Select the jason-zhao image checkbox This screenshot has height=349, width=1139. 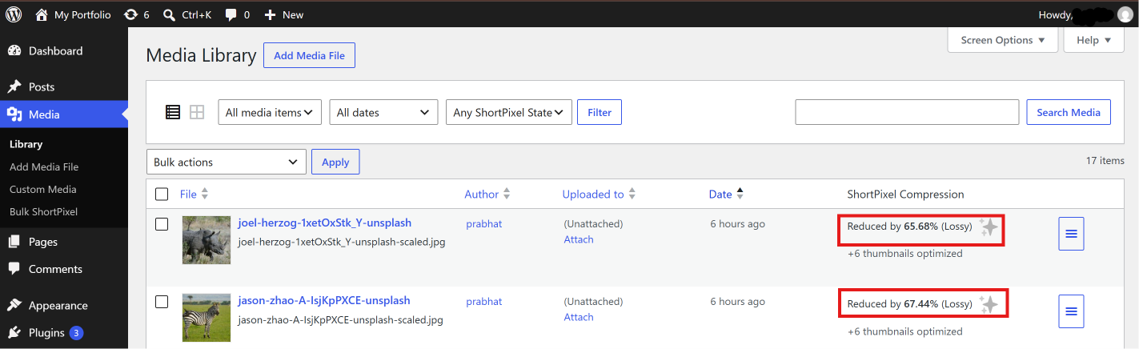(162, 302)
